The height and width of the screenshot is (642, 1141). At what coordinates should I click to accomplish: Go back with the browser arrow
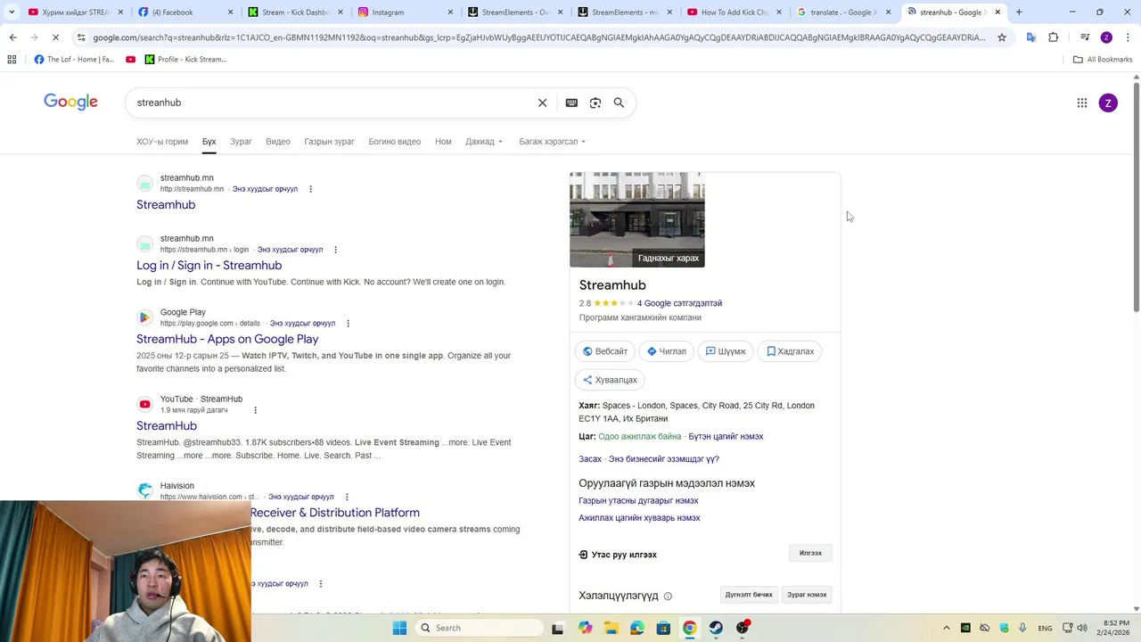(x=12, y=37)
